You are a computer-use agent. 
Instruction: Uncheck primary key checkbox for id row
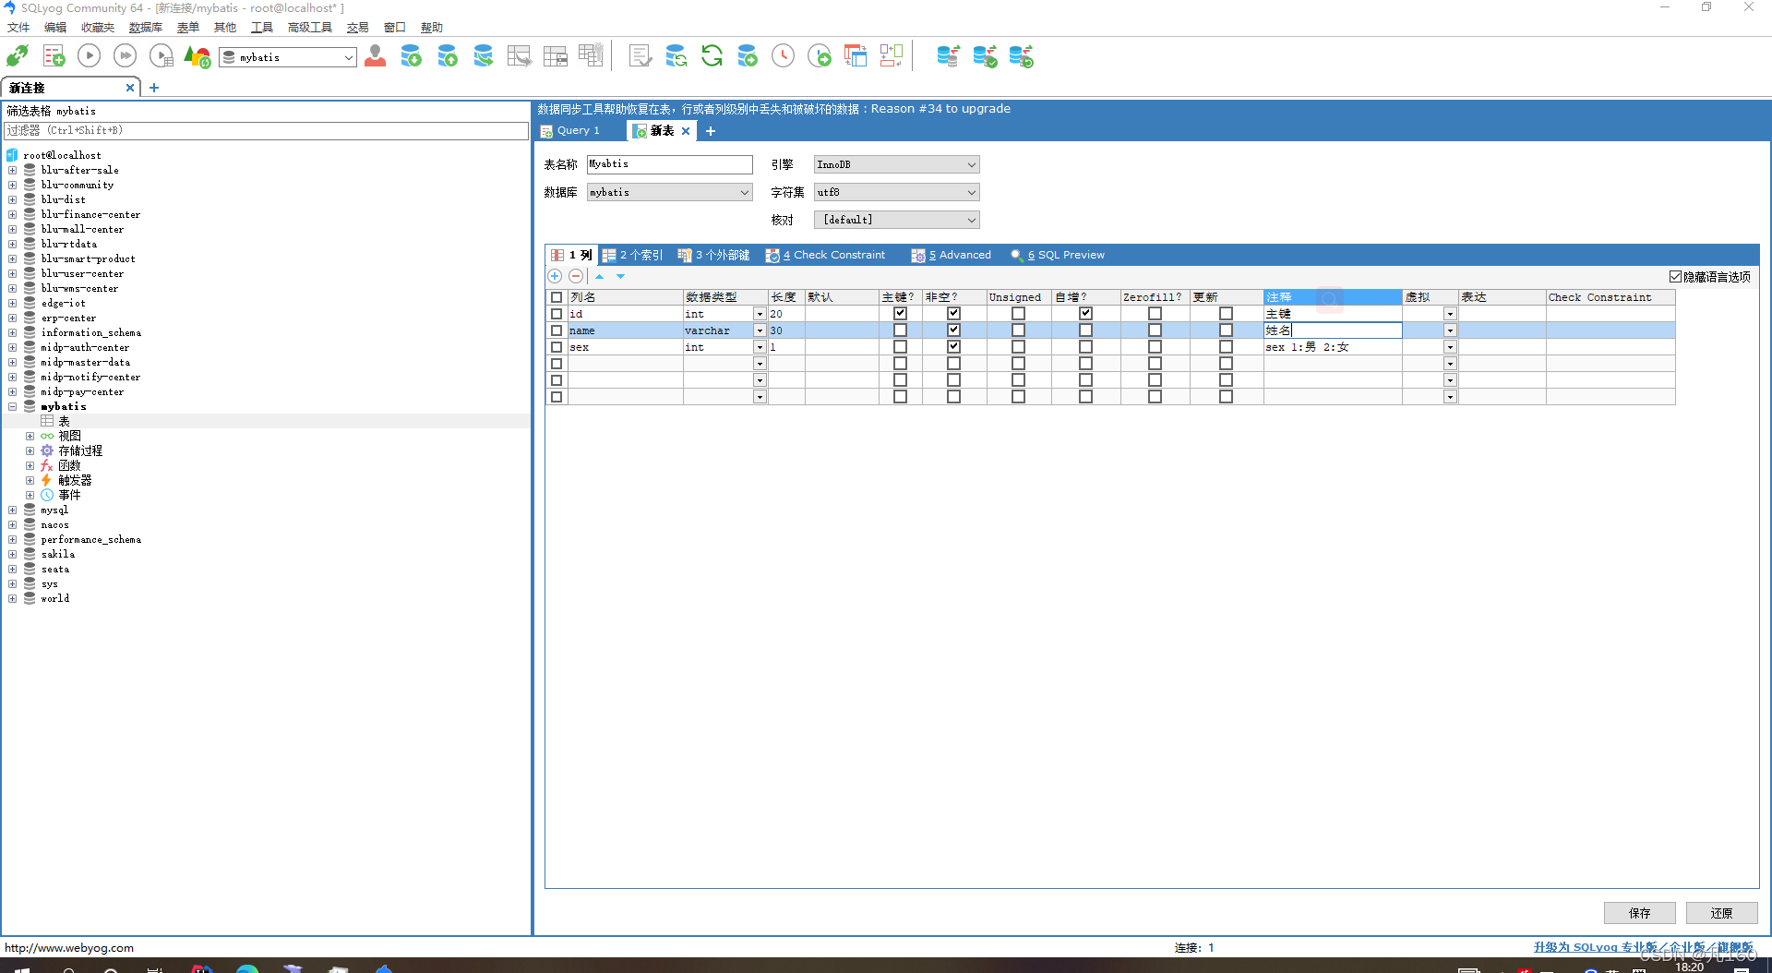(x=900, y=314)
